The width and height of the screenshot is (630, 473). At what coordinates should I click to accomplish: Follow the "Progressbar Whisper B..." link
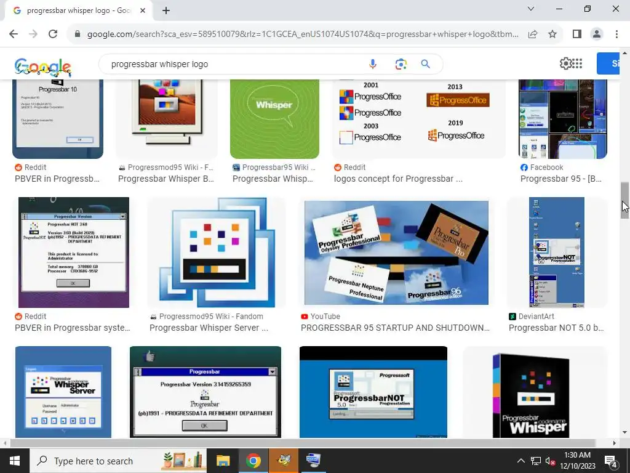point(166,179)
